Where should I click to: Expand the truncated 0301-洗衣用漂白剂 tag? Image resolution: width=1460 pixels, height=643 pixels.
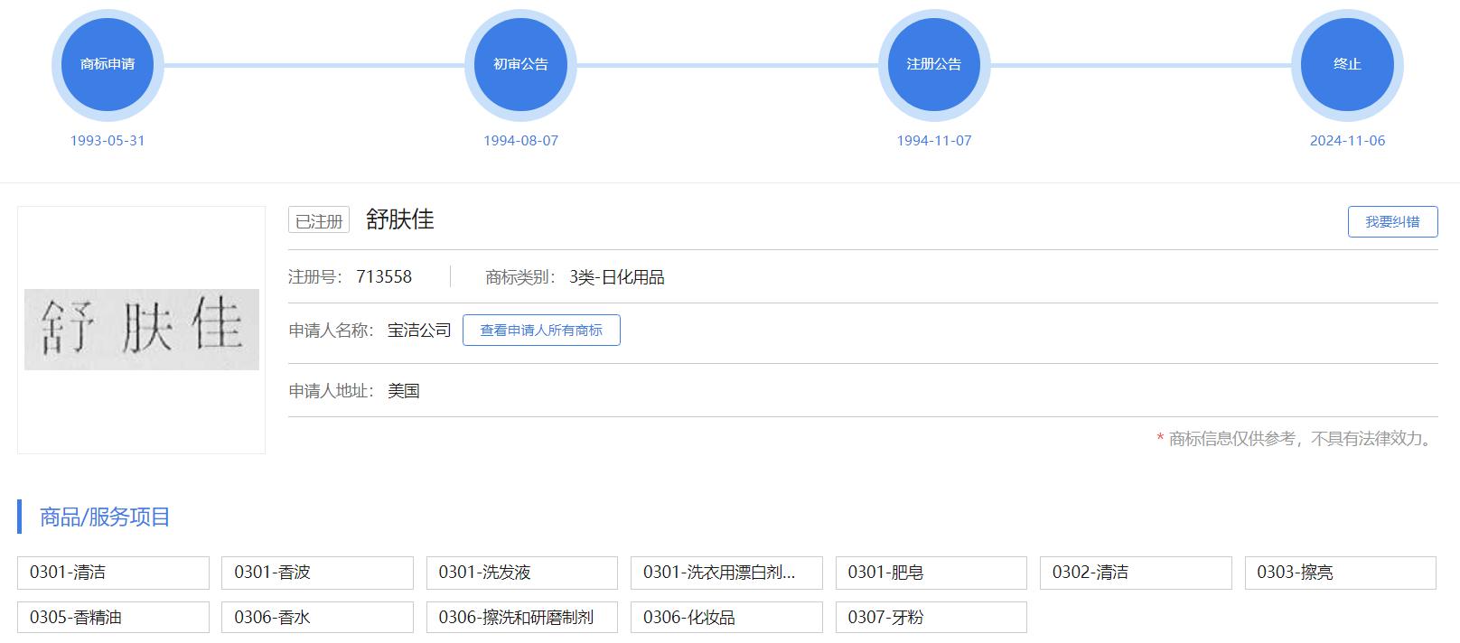point(726,573)
